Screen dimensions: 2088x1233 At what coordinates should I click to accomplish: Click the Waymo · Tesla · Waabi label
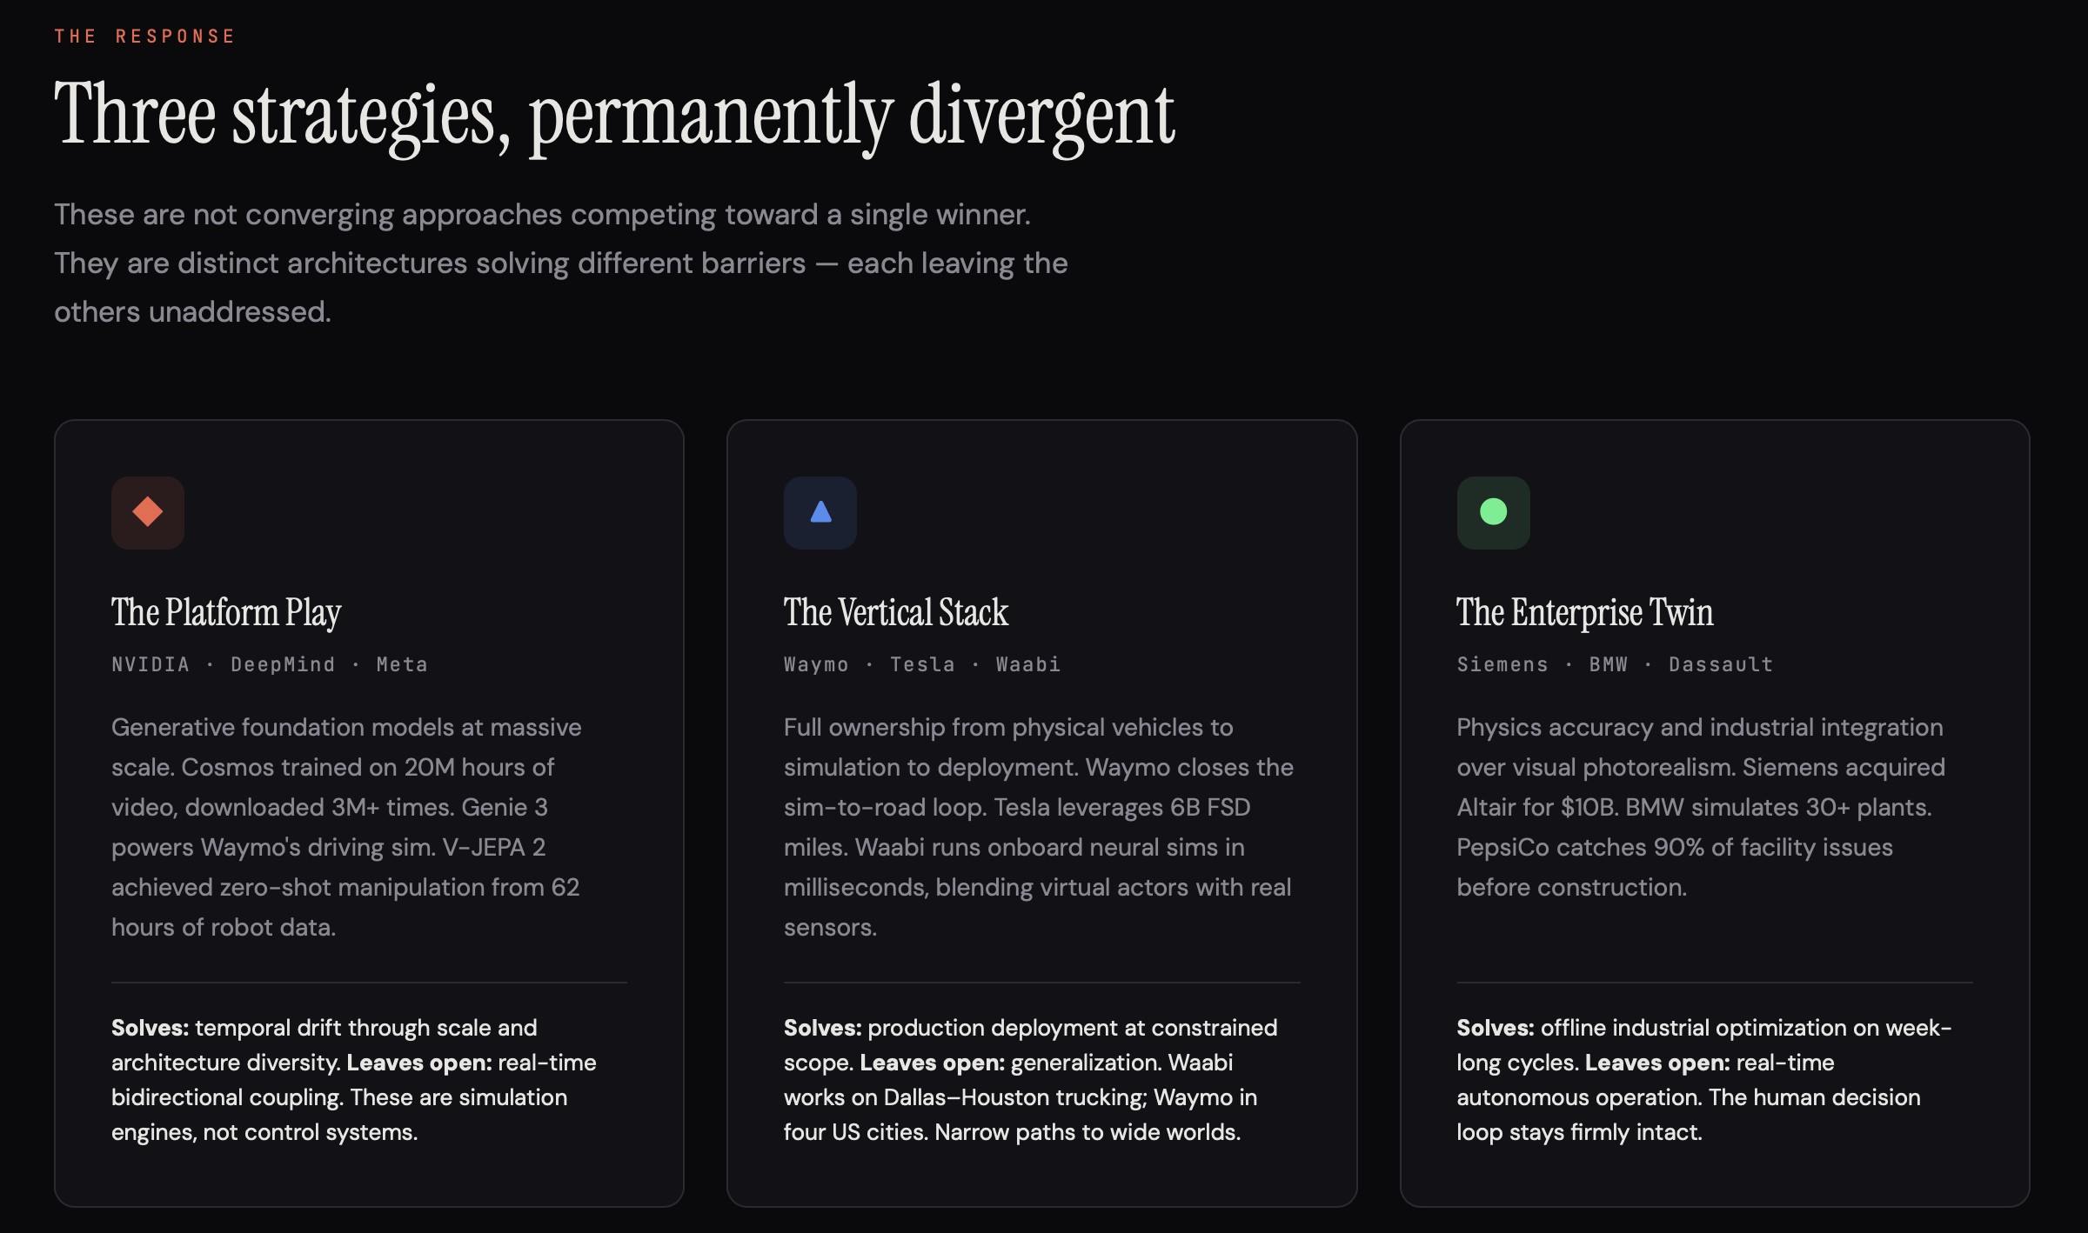tap(921, 664)
